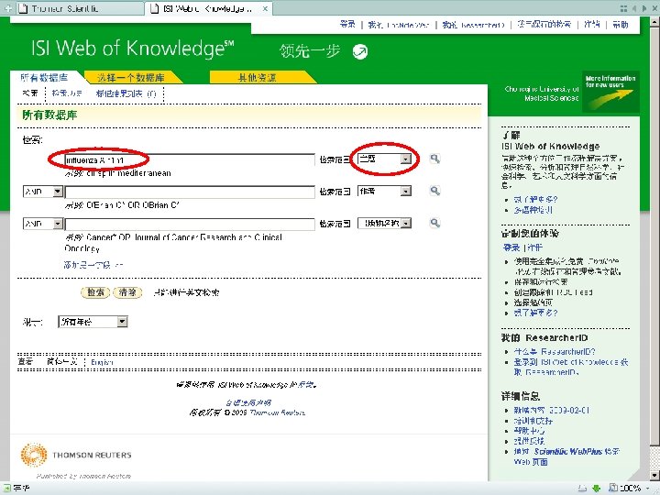This screenshot has height=495, width=660.
Task: Close the ISI Web of Knowledge browser tab
Action: coord(265,8)
